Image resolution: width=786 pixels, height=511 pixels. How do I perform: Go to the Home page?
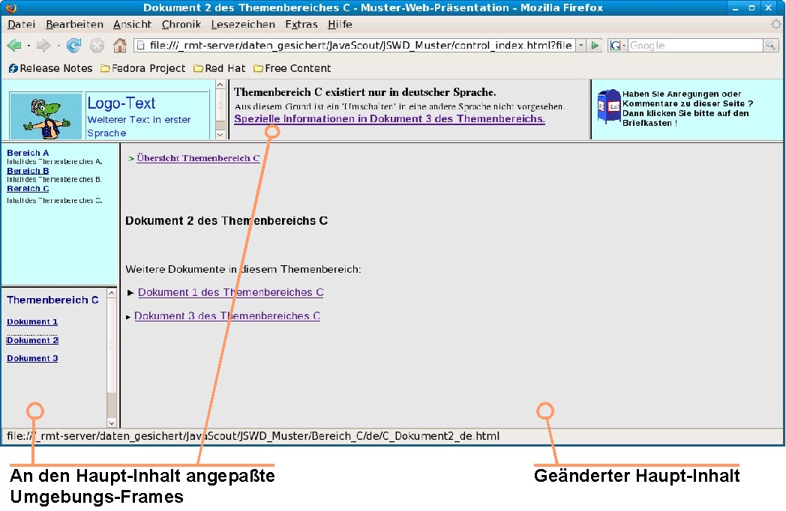point(120,46)
